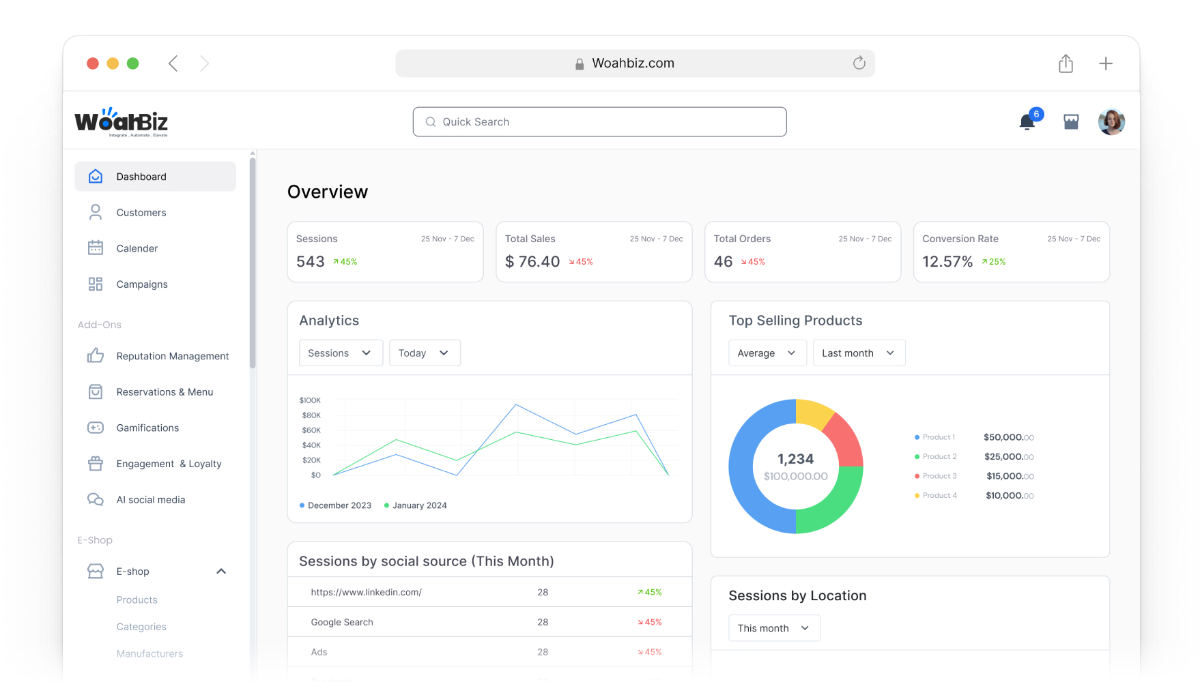The image size is (1200, 682).
Task: Collapse the E-shop sidebar section
Action: (221, 572)
